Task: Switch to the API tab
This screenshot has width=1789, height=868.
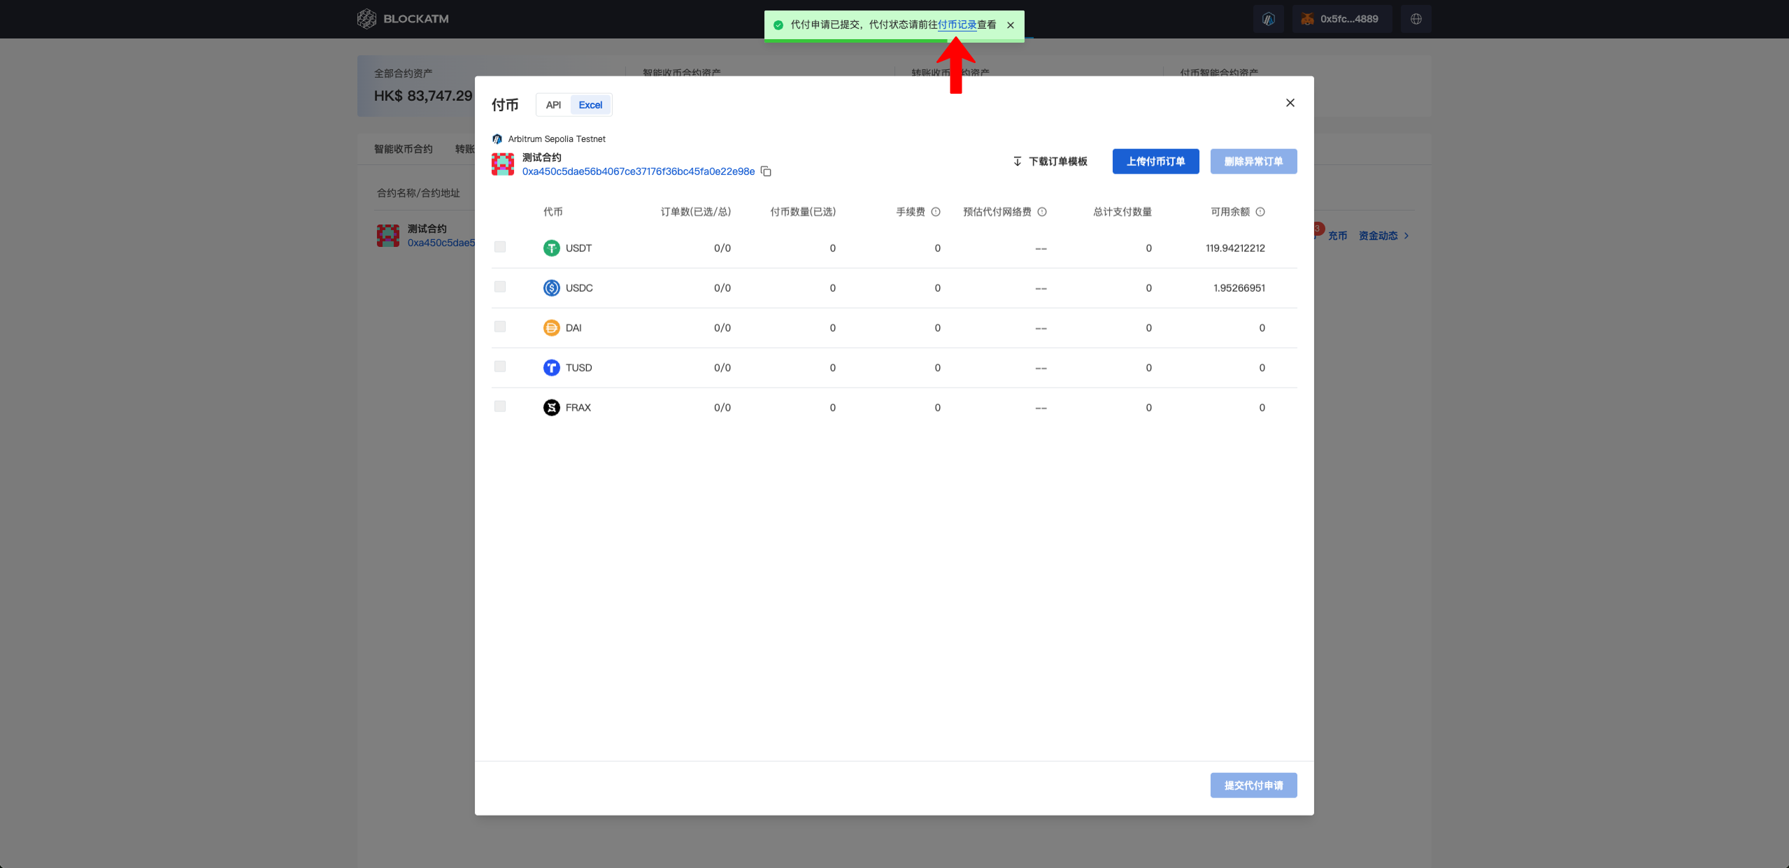Action: click(x=553, y=105)
